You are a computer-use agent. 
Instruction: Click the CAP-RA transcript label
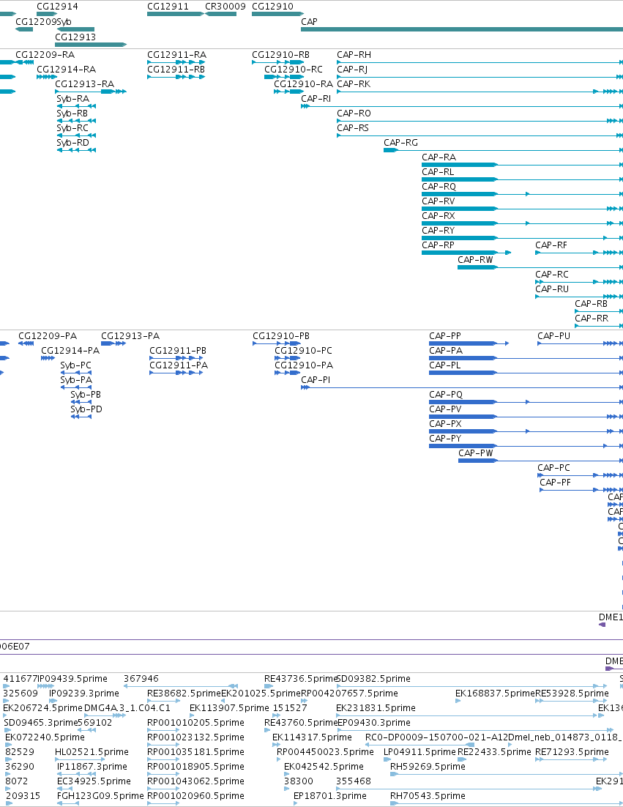click(439, 157)
